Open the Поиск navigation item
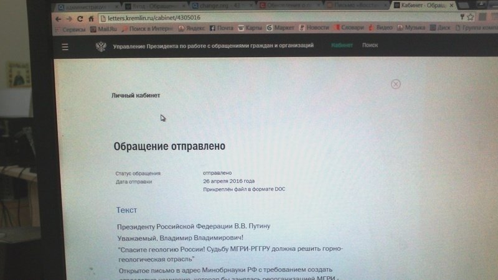Image resolution: width=498 pixels, height=280 pixels. (370, 45)
